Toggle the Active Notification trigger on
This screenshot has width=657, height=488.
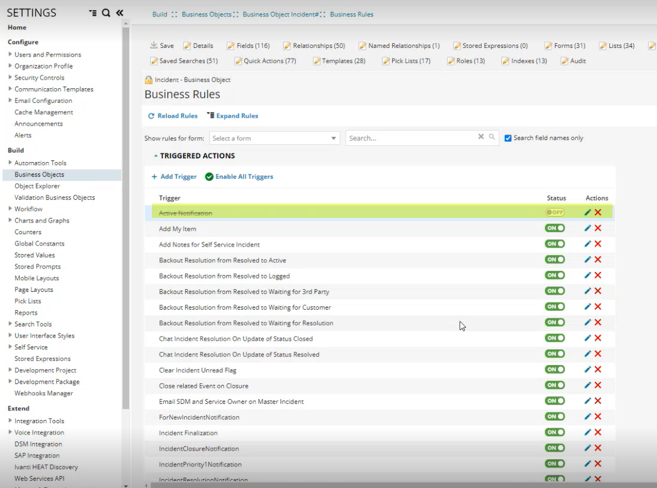point(555,212)
